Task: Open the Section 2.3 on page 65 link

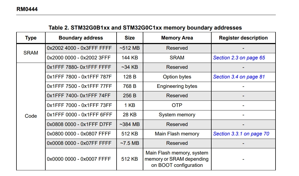Action: point(239,58)
